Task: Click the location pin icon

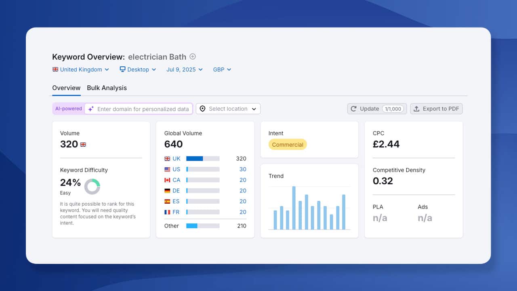Action: pyautogui.click(x=202, y=109)
